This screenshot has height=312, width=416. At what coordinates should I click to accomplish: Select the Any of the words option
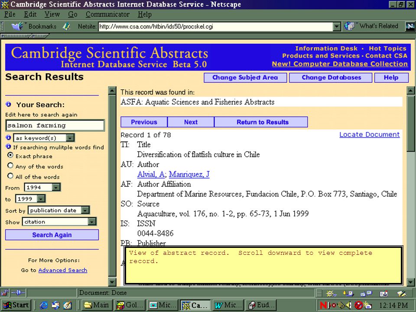click(x=10, y=166)
